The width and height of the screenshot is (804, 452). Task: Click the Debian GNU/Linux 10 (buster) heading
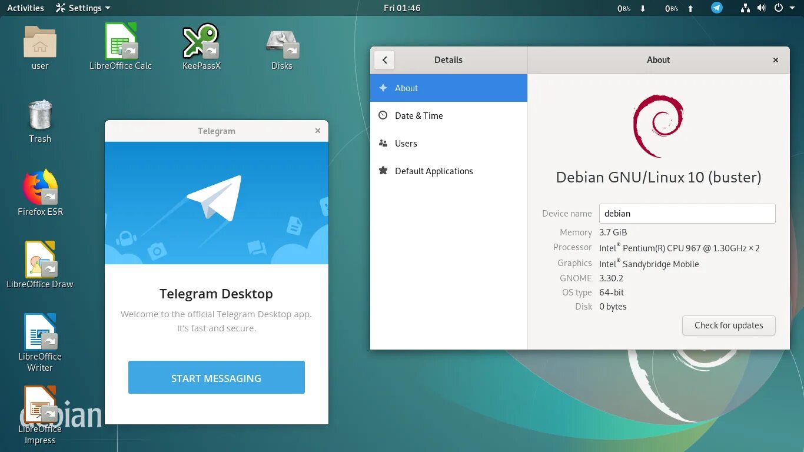click(x=659, y=177)
